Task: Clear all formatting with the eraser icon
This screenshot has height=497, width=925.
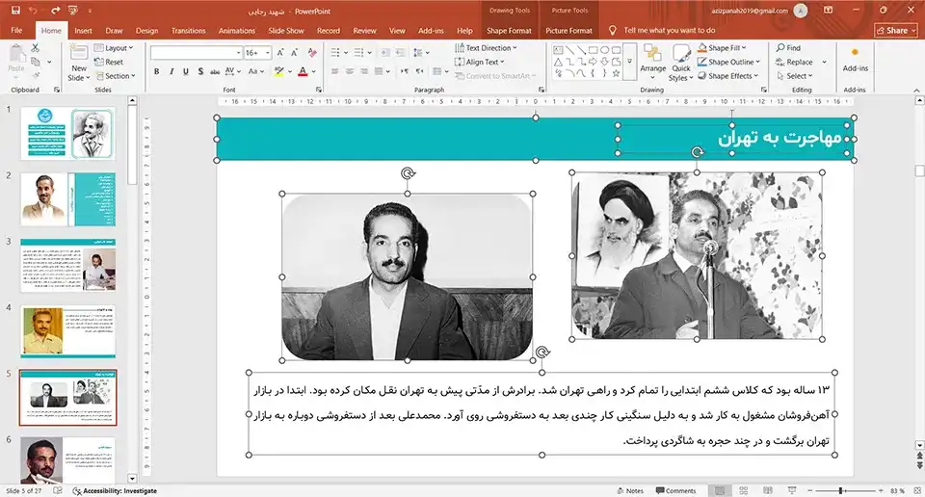Action: pyautogui.click(x=312, y=52)
